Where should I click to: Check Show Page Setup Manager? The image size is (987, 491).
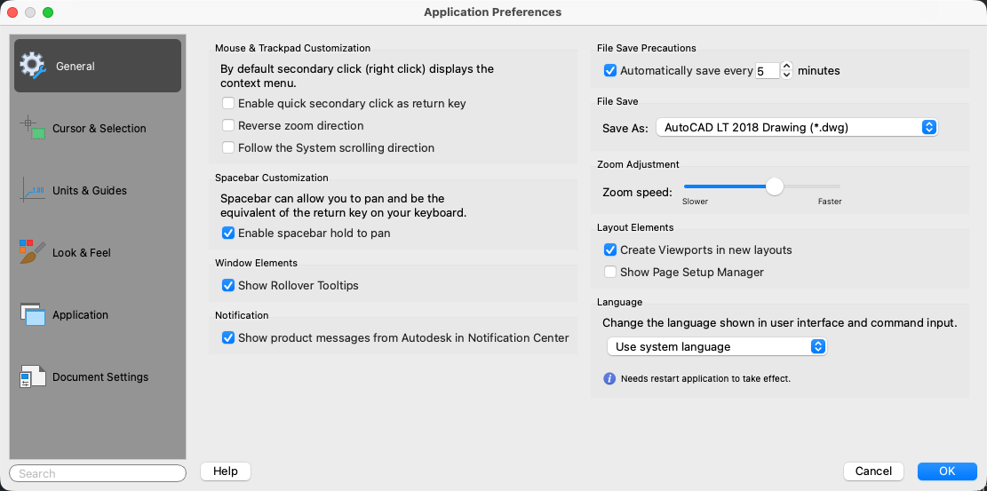[x=610, y=273]
